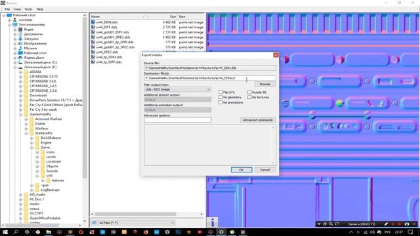The image size is (420, 236).
Task: Cancel the Export media dialog
Action: (264, 170)
